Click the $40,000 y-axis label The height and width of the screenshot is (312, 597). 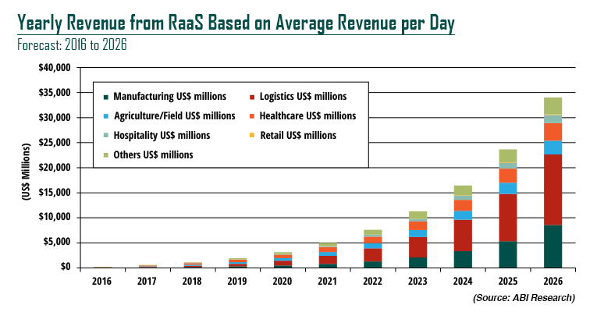(55, 69)
